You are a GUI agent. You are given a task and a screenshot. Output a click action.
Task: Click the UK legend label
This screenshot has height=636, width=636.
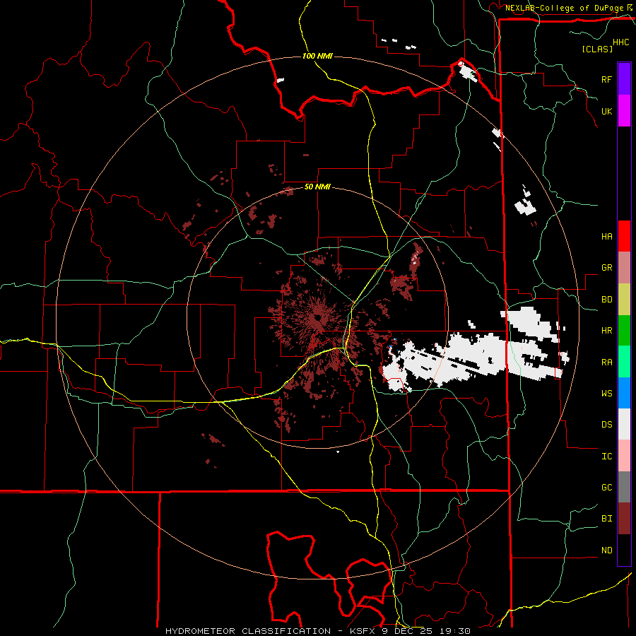tap(606, 111)
